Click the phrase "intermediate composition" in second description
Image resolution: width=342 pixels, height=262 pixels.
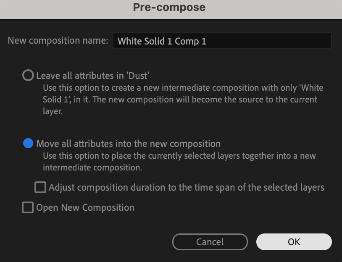click(x=92, y=168)
